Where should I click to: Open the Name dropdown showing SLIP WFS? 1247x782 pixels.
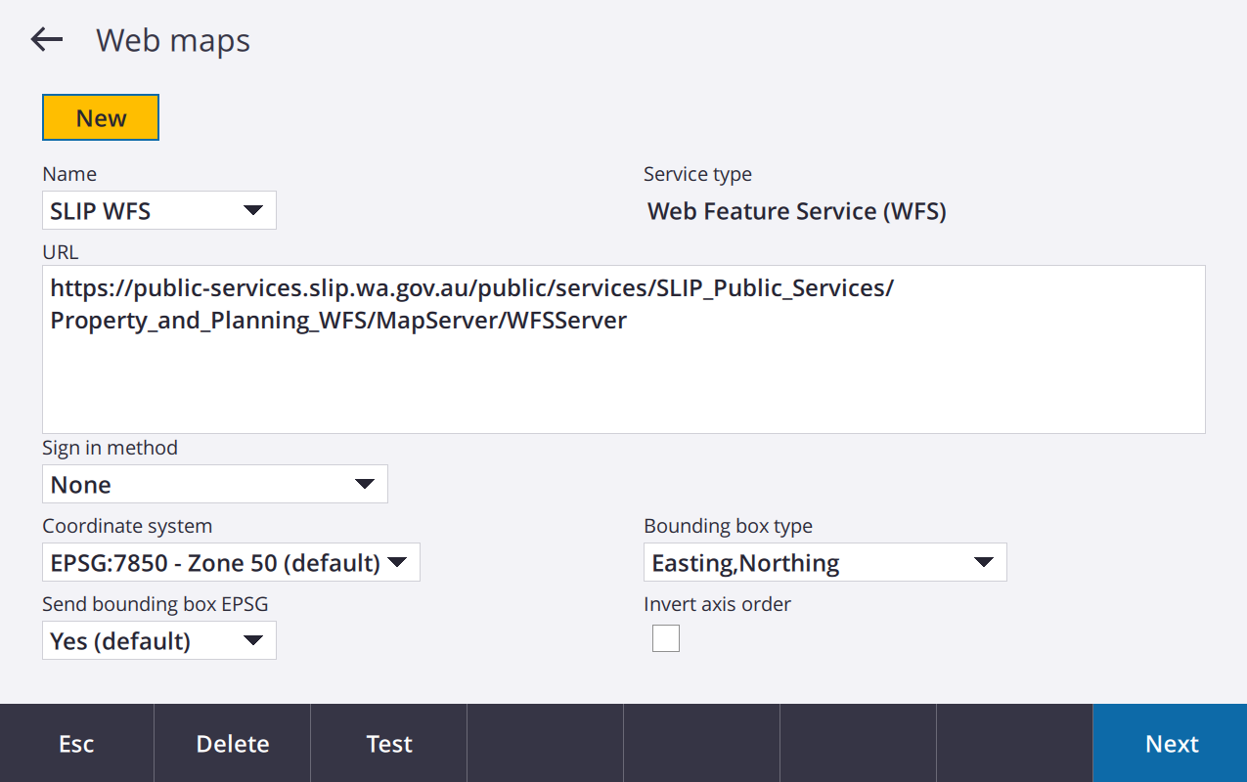pyautogui.click(x=159, y=210)
